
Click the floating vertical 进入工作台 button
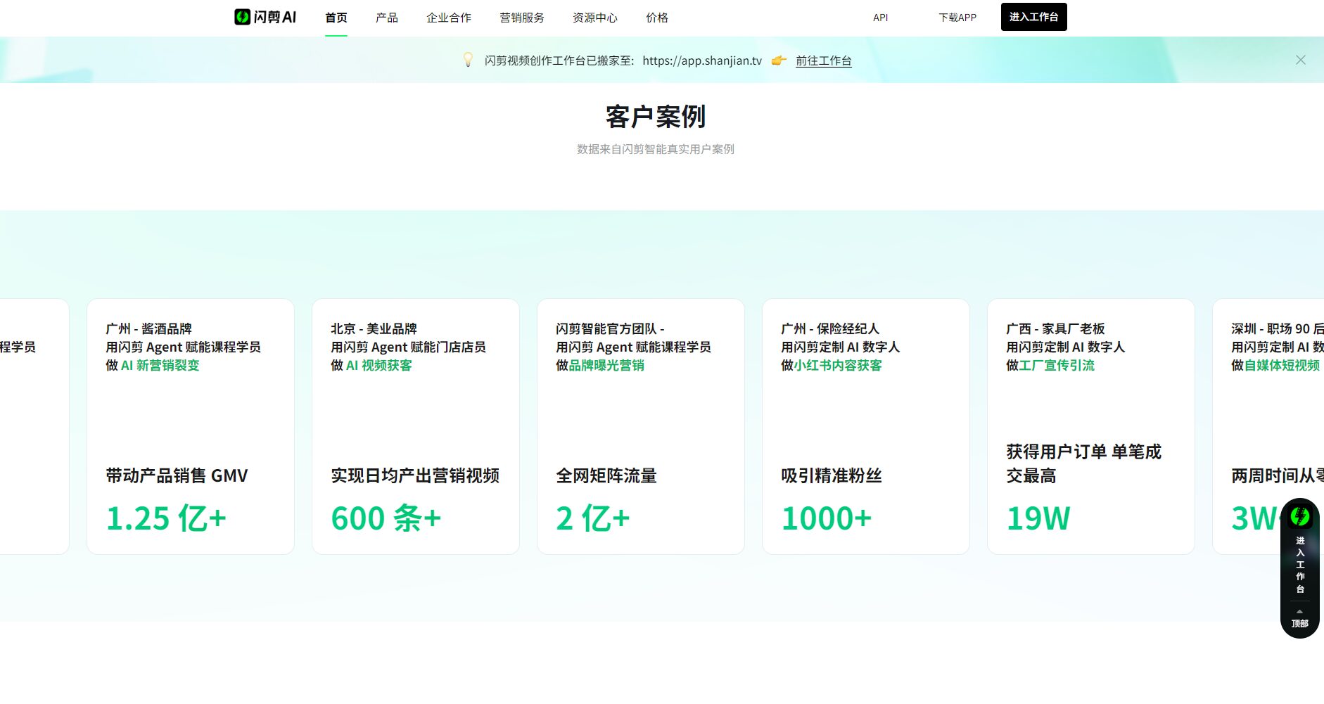click(x=1300, y=565)
